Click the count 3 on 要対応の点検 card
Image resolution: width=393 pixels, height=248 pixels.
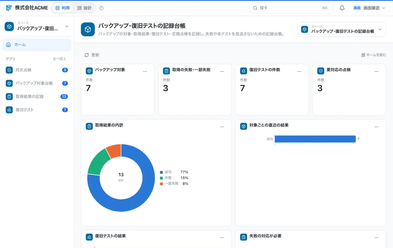(x=320, y=88)
